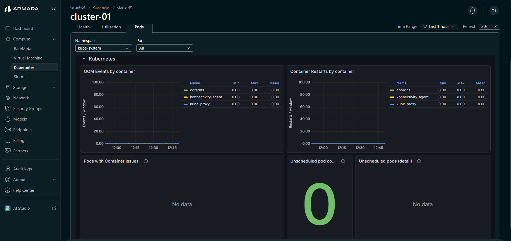The height and width of the screenshot is (241, 511).
Task: Open the Refresh 30s interval dropdown
Action: (x=489, y=27)
